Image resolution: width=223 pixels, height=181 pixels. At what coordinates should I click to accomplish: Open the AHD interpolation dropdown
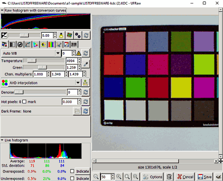[x=45, y=83]
